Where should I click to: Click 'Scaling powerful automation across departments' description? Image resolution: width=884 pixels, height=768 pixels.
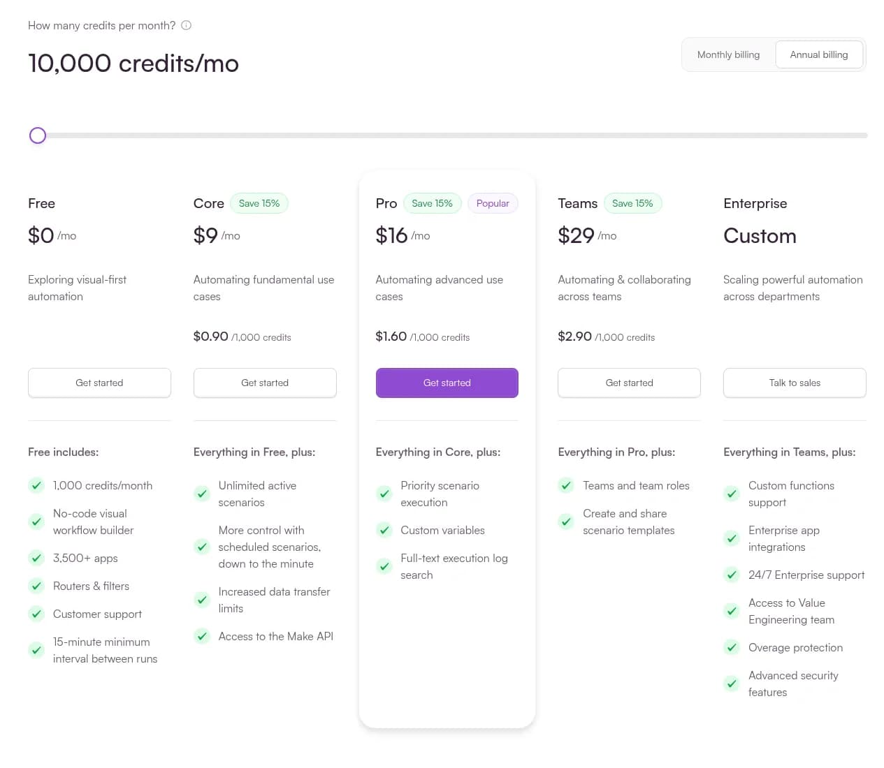click(793, 288)
